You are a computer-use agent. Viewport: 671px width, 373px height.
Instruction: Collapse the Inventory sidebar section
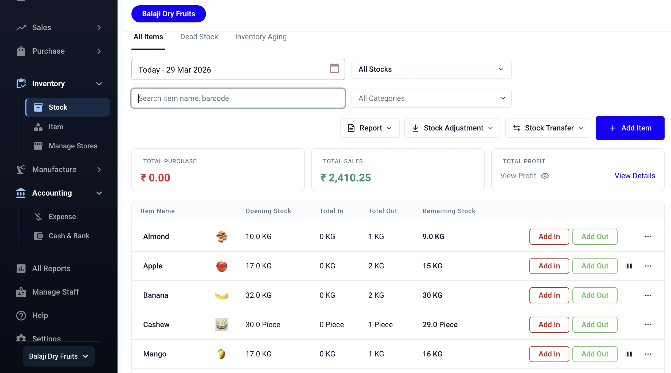click(99, 84)
